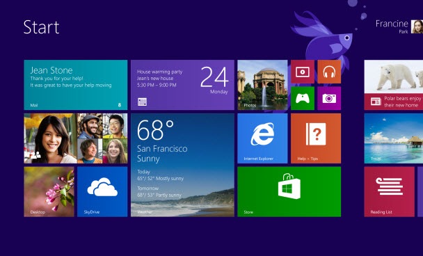This screenshot has width=423, height=256.
Task: Click the Francine Park account name
Action: 392,26
